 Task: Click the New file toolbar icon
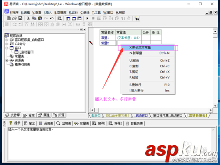9,18
